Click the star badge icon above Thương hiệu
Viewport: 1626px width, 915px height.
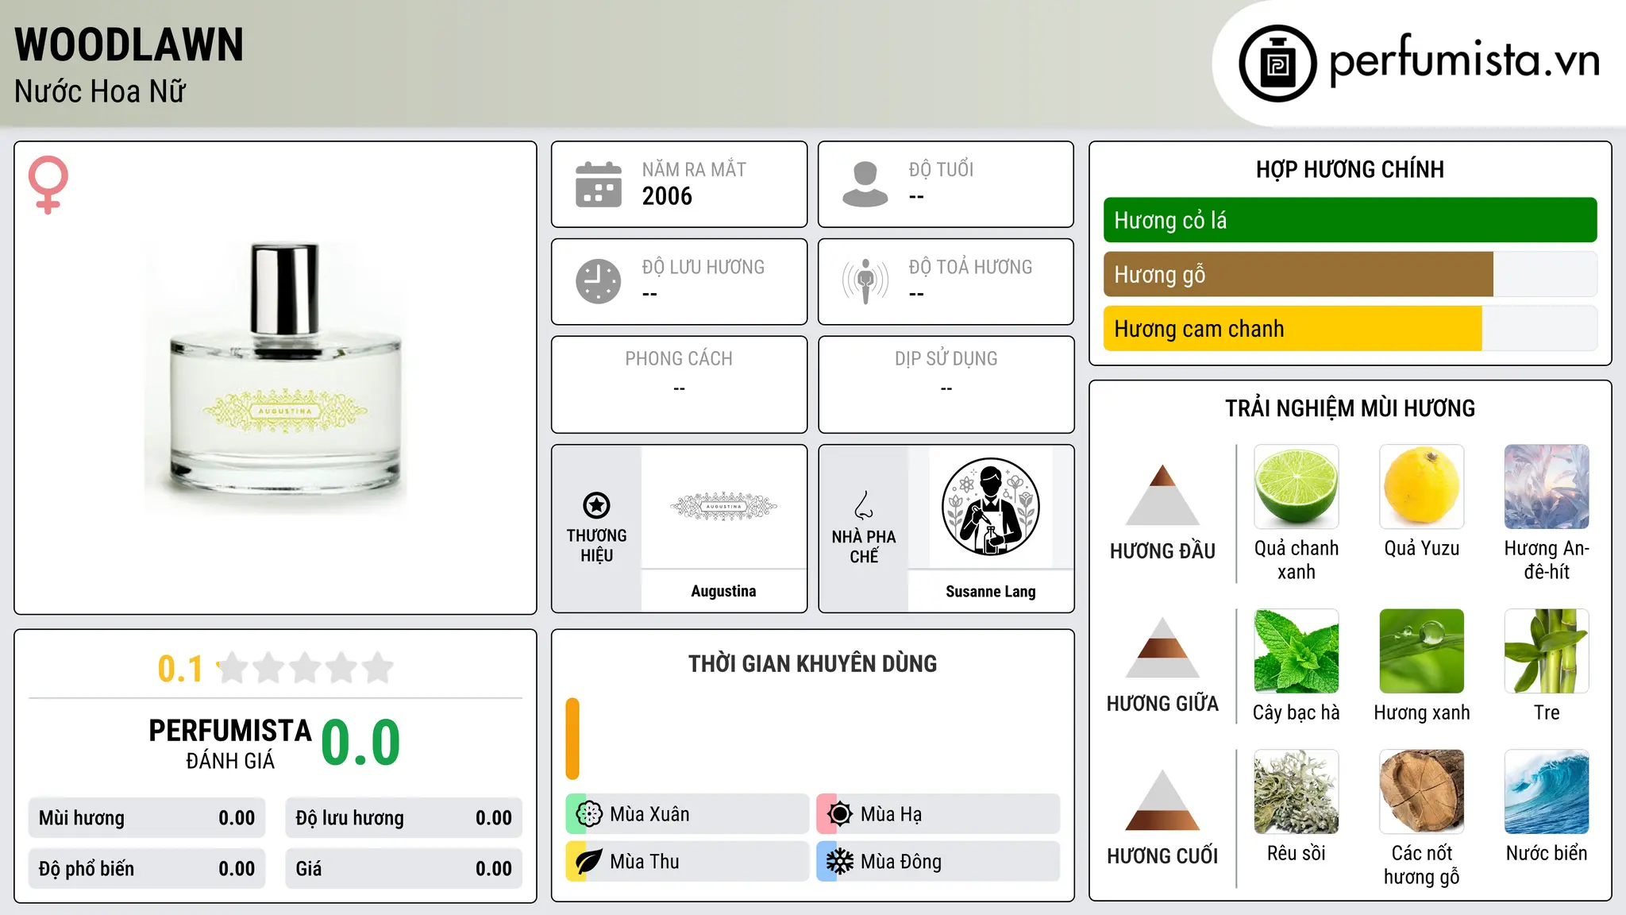tap(596, 505)
